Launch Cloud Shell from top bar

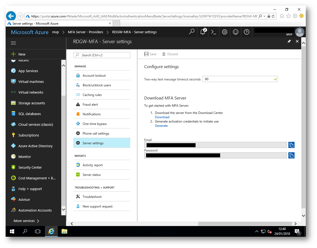214,32
